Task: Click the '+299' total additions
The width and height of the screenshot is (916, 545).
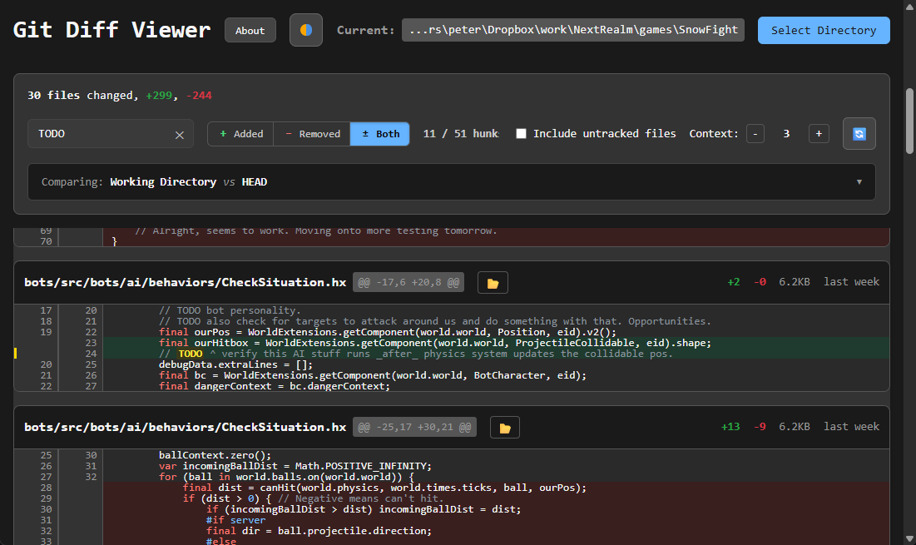Action: click(160, 95)
